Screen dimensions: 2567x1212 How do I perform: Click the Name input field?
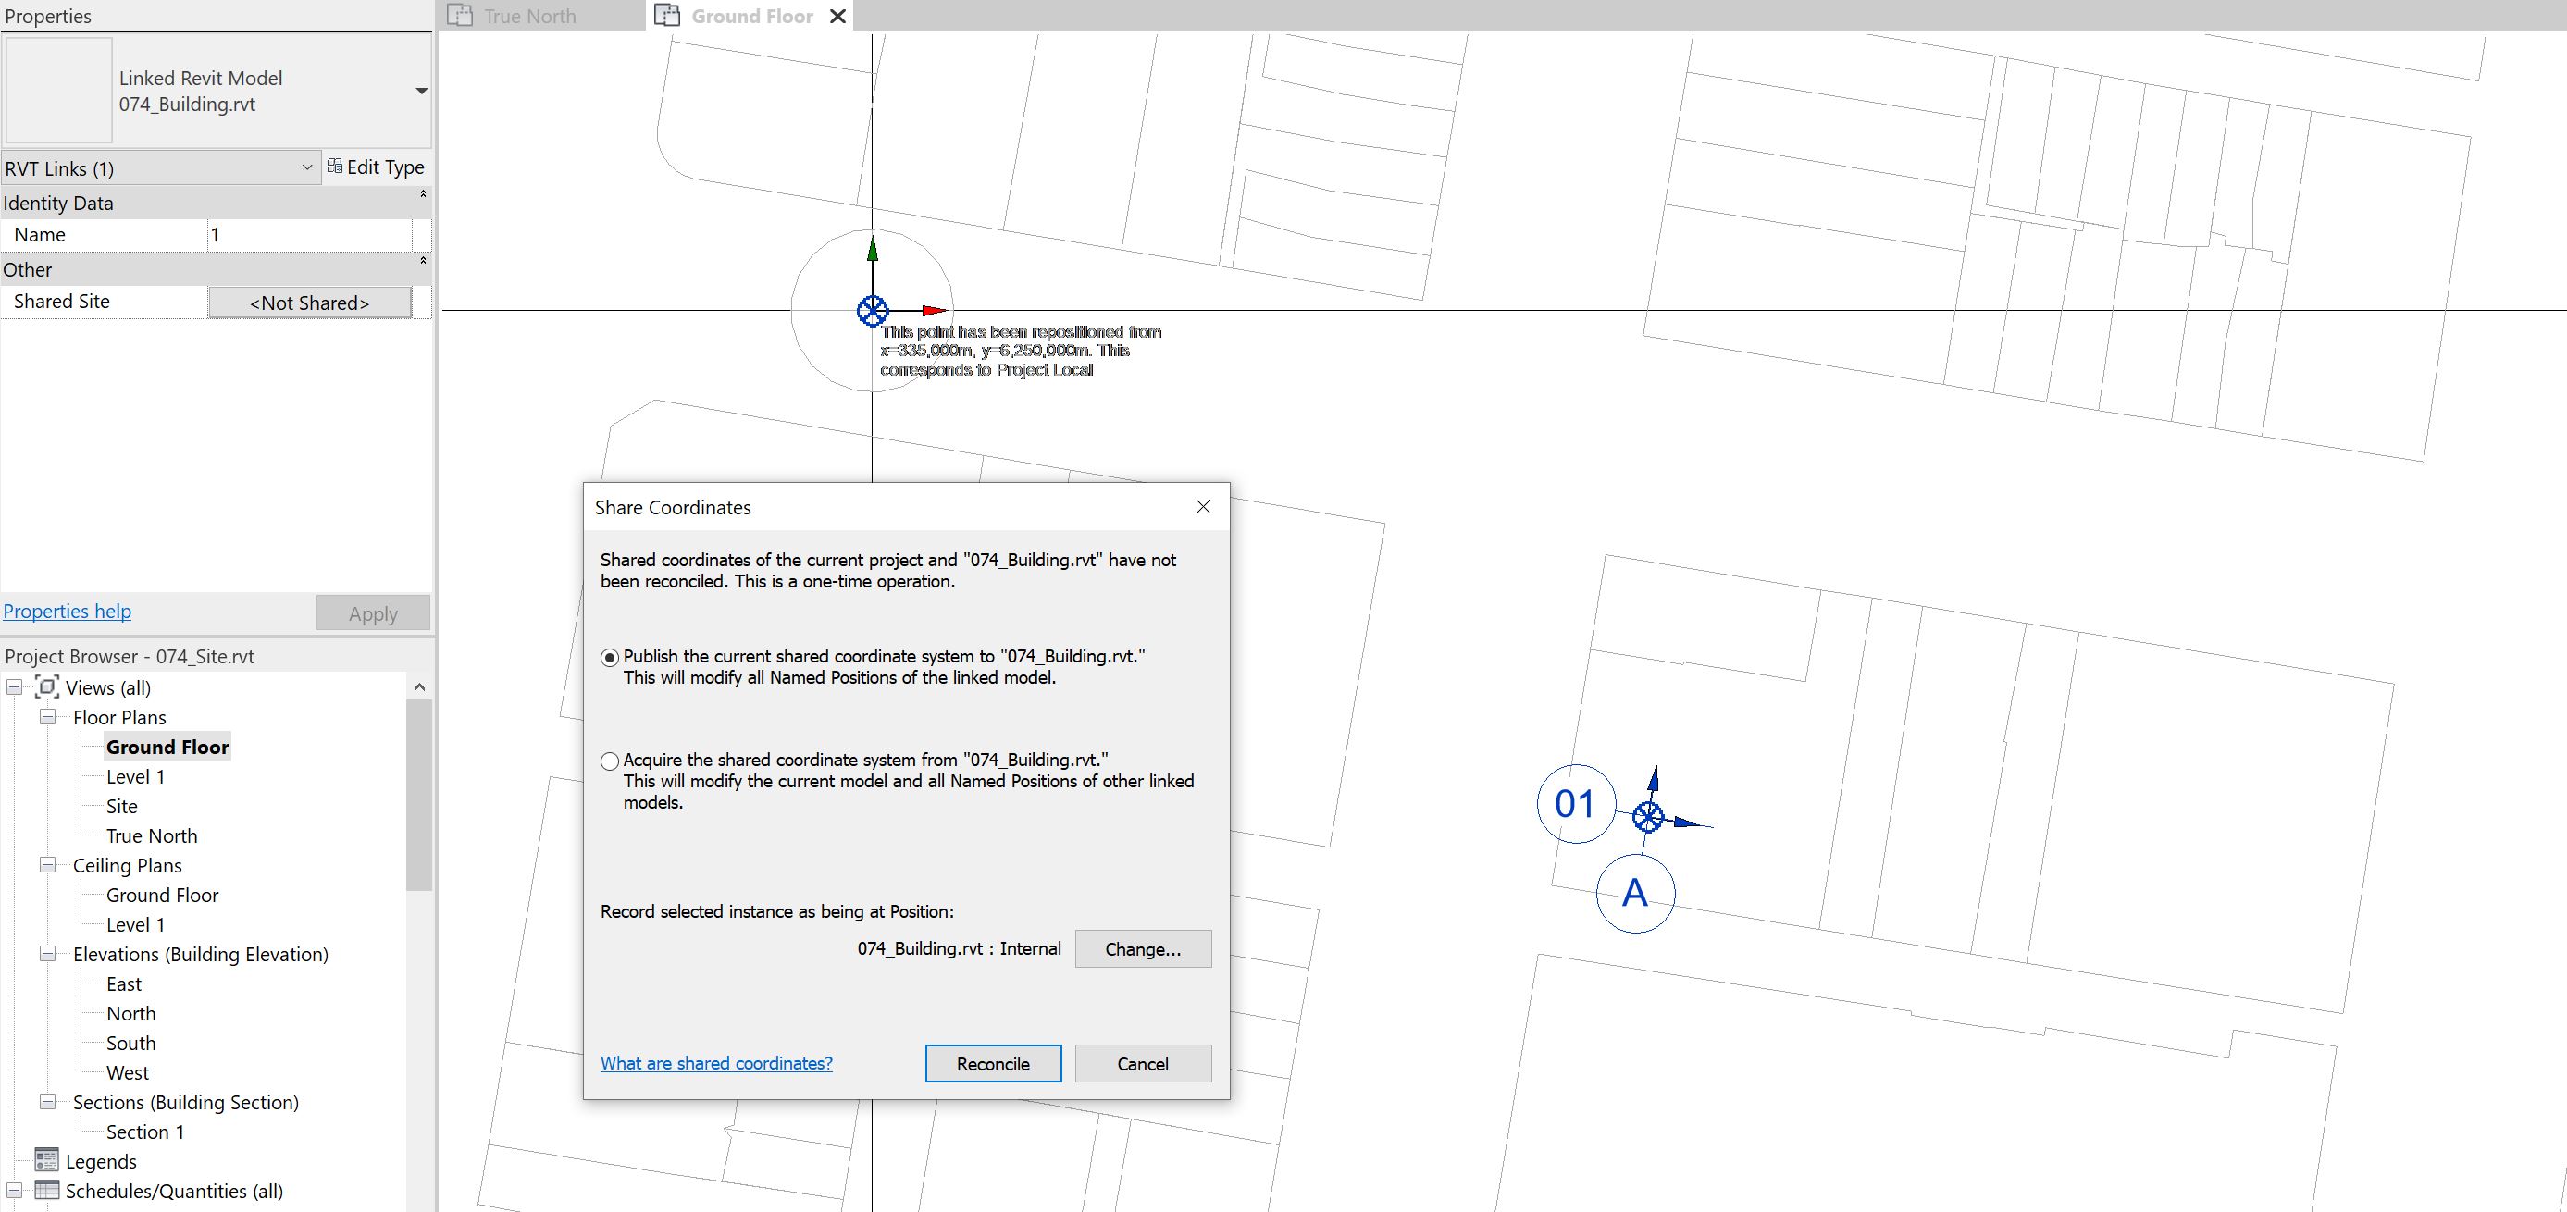click(314, 234)
